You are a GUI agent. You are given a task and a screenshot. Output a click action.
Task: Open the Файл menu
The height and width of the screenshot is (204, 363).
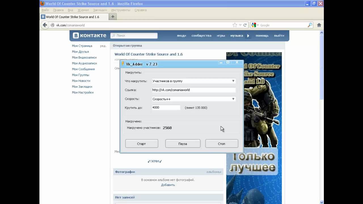(x=45, y=10)
